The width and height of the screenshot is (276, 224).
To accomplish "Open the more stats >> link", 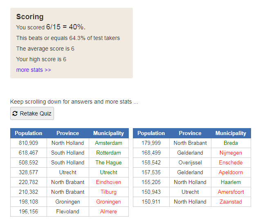I will (x=34, y=70).
